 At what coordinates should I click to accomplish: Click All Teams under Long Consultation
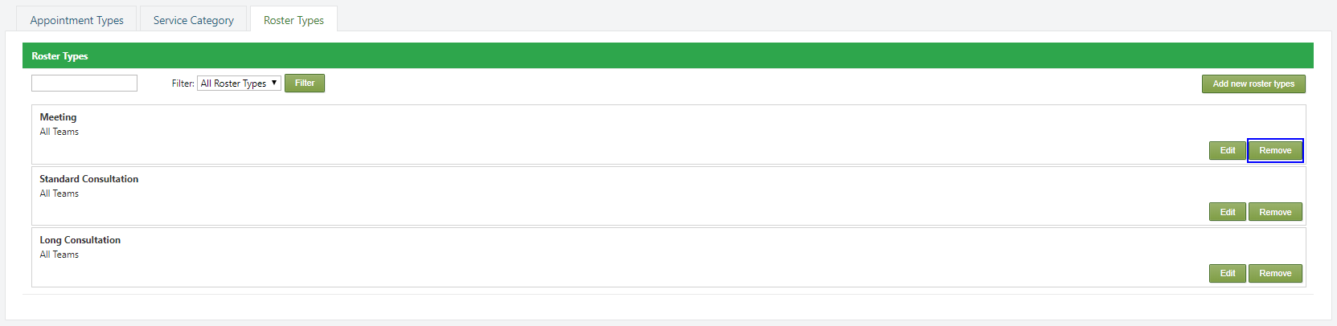point(59,255)
